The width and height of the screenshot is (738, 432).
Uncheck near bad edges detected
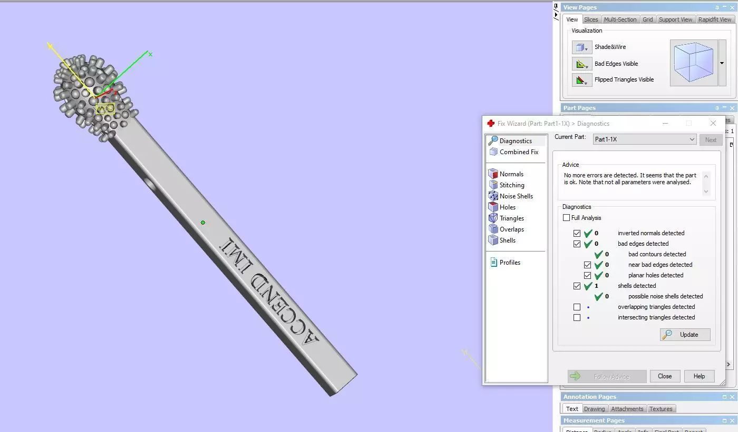587,265
